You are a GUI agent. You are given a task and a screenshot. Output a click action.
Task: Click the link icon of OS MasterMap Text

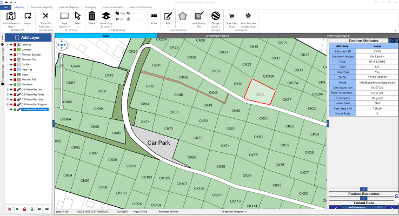(19, 90)
